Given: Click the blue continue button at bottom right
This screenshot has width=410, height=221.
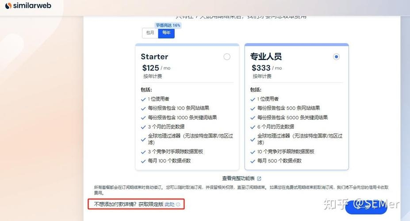Looking at the screenshot, I should click(366, 208).
